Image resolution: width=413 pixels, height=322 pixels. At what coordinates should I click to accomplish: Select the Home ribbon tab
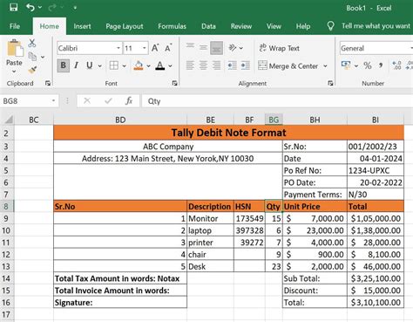coord(50,26)
